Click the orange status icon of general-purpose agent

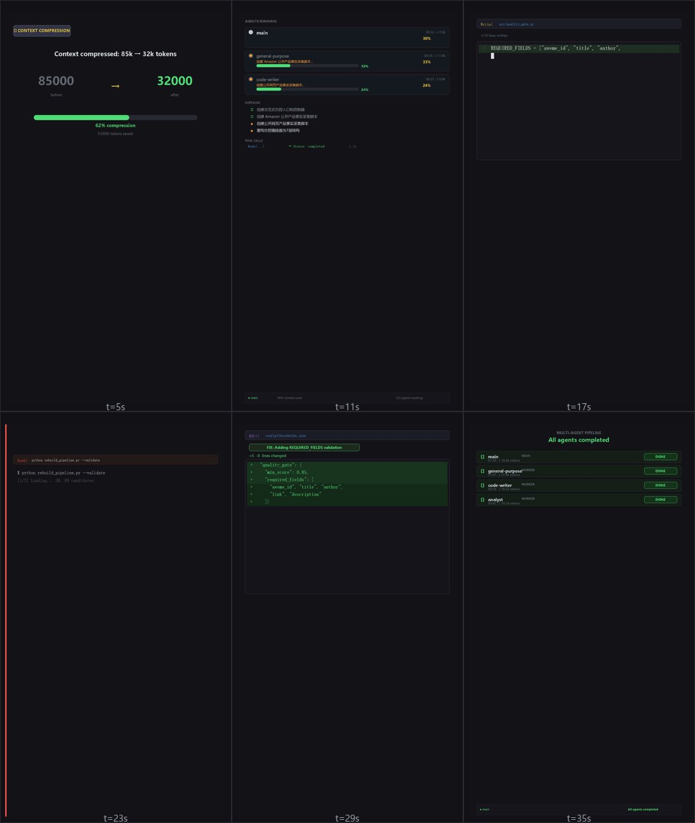pyautogui.click(x=251, y=56)
